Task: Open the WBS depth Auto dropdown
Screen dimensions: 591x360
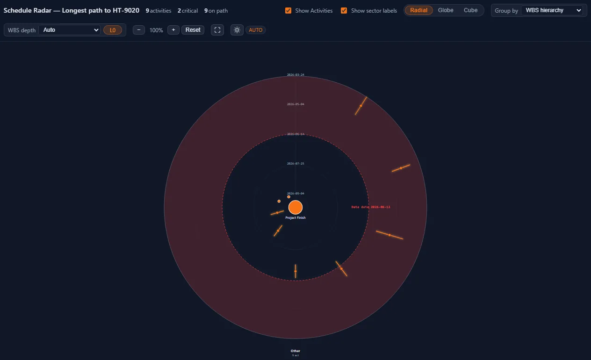Action: (70, 30)
